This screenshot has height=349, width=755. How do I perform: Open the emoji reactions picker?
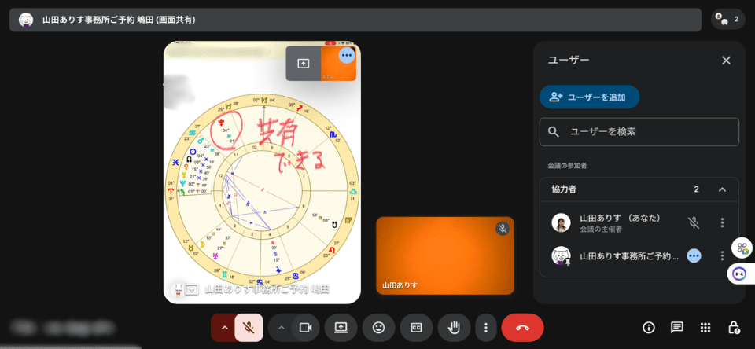point(378,327)
